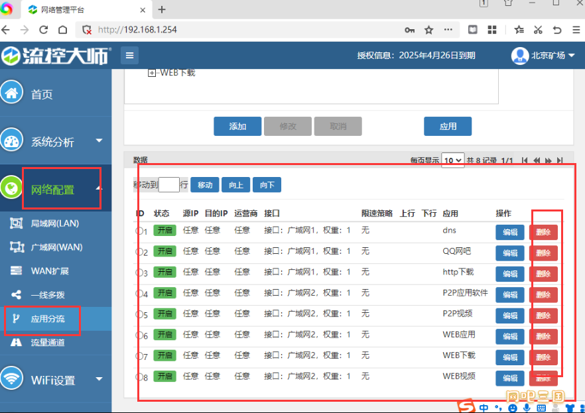
Task: Edit the P2P视频 rule
Action: (x=510, y=316)
